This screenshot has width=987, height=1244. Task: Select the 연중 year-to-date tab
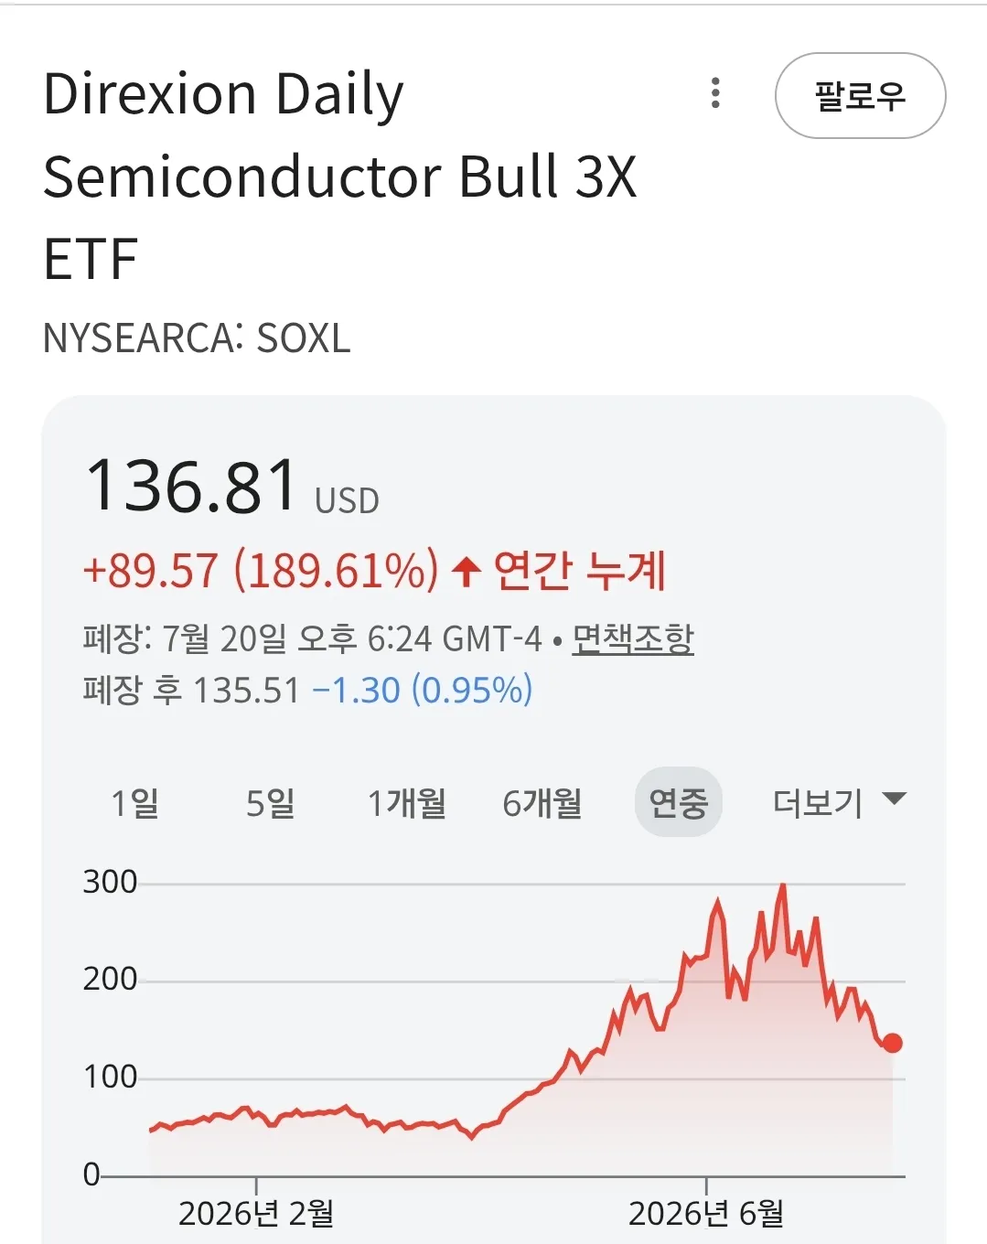pos(679,802)
